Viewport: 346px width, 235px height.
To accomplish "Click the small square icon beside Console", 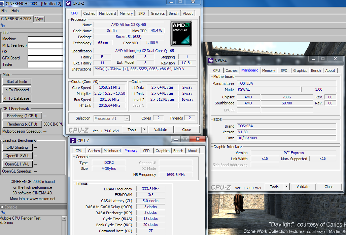I will point(2,207).
